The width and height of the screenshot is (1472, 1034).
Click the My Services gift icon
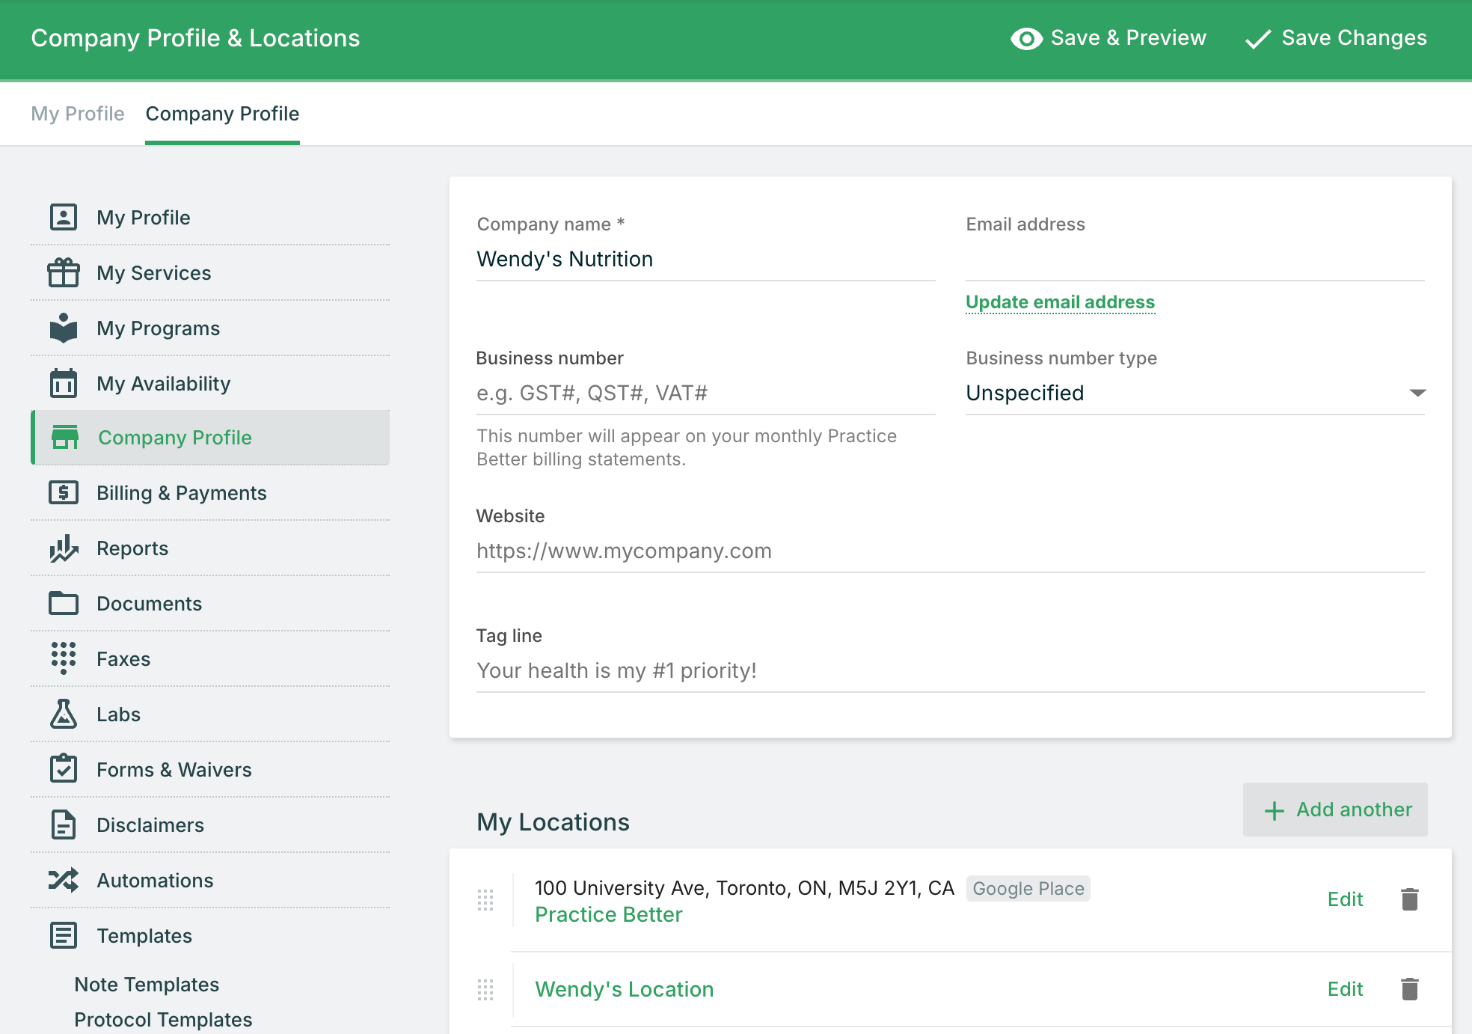coord(64,273)
